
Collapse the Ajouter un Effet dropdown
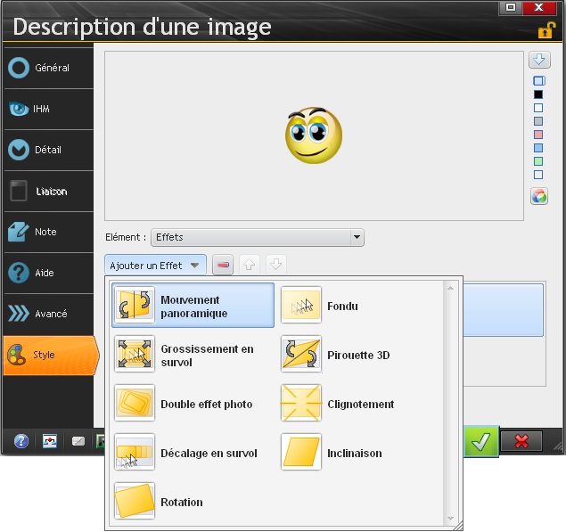156,265
